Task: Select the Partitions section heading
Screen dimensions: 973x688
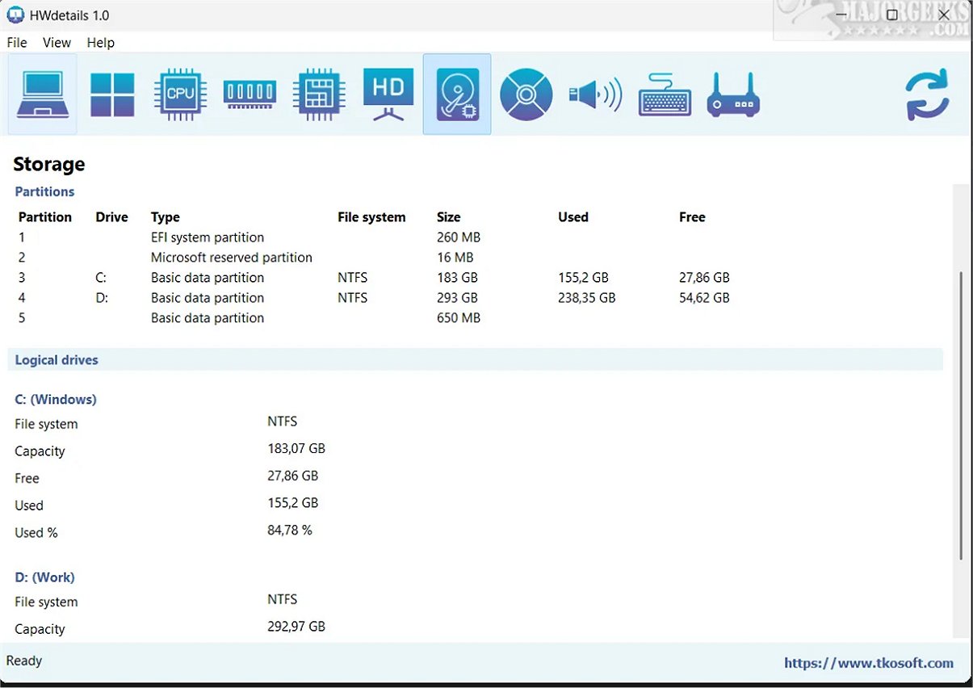Action: coord(44,191)
